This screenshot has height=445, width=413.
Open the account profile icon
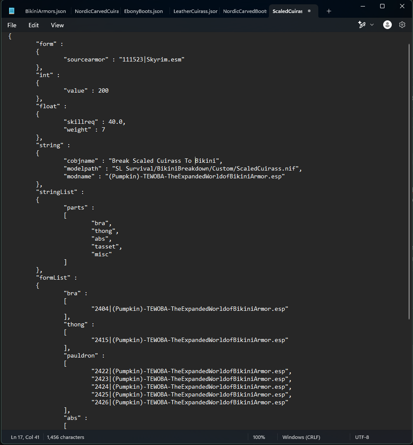click(x=387, y=25)
